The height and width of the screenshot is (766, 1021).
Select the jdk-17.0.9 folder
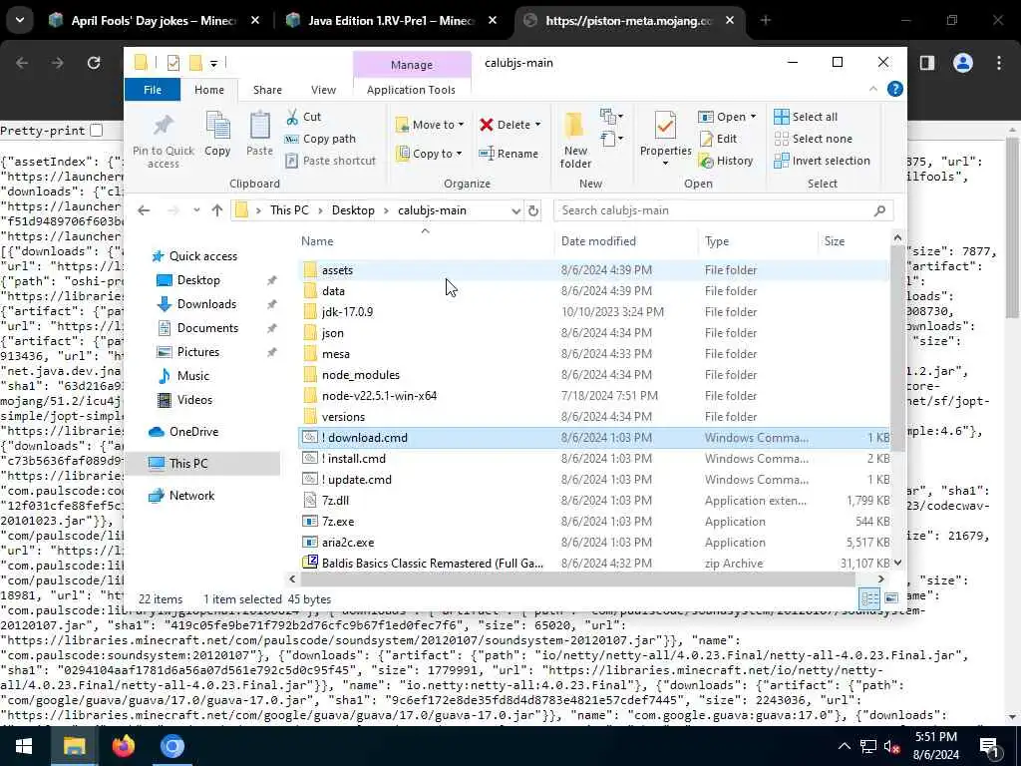click(347, 312)
